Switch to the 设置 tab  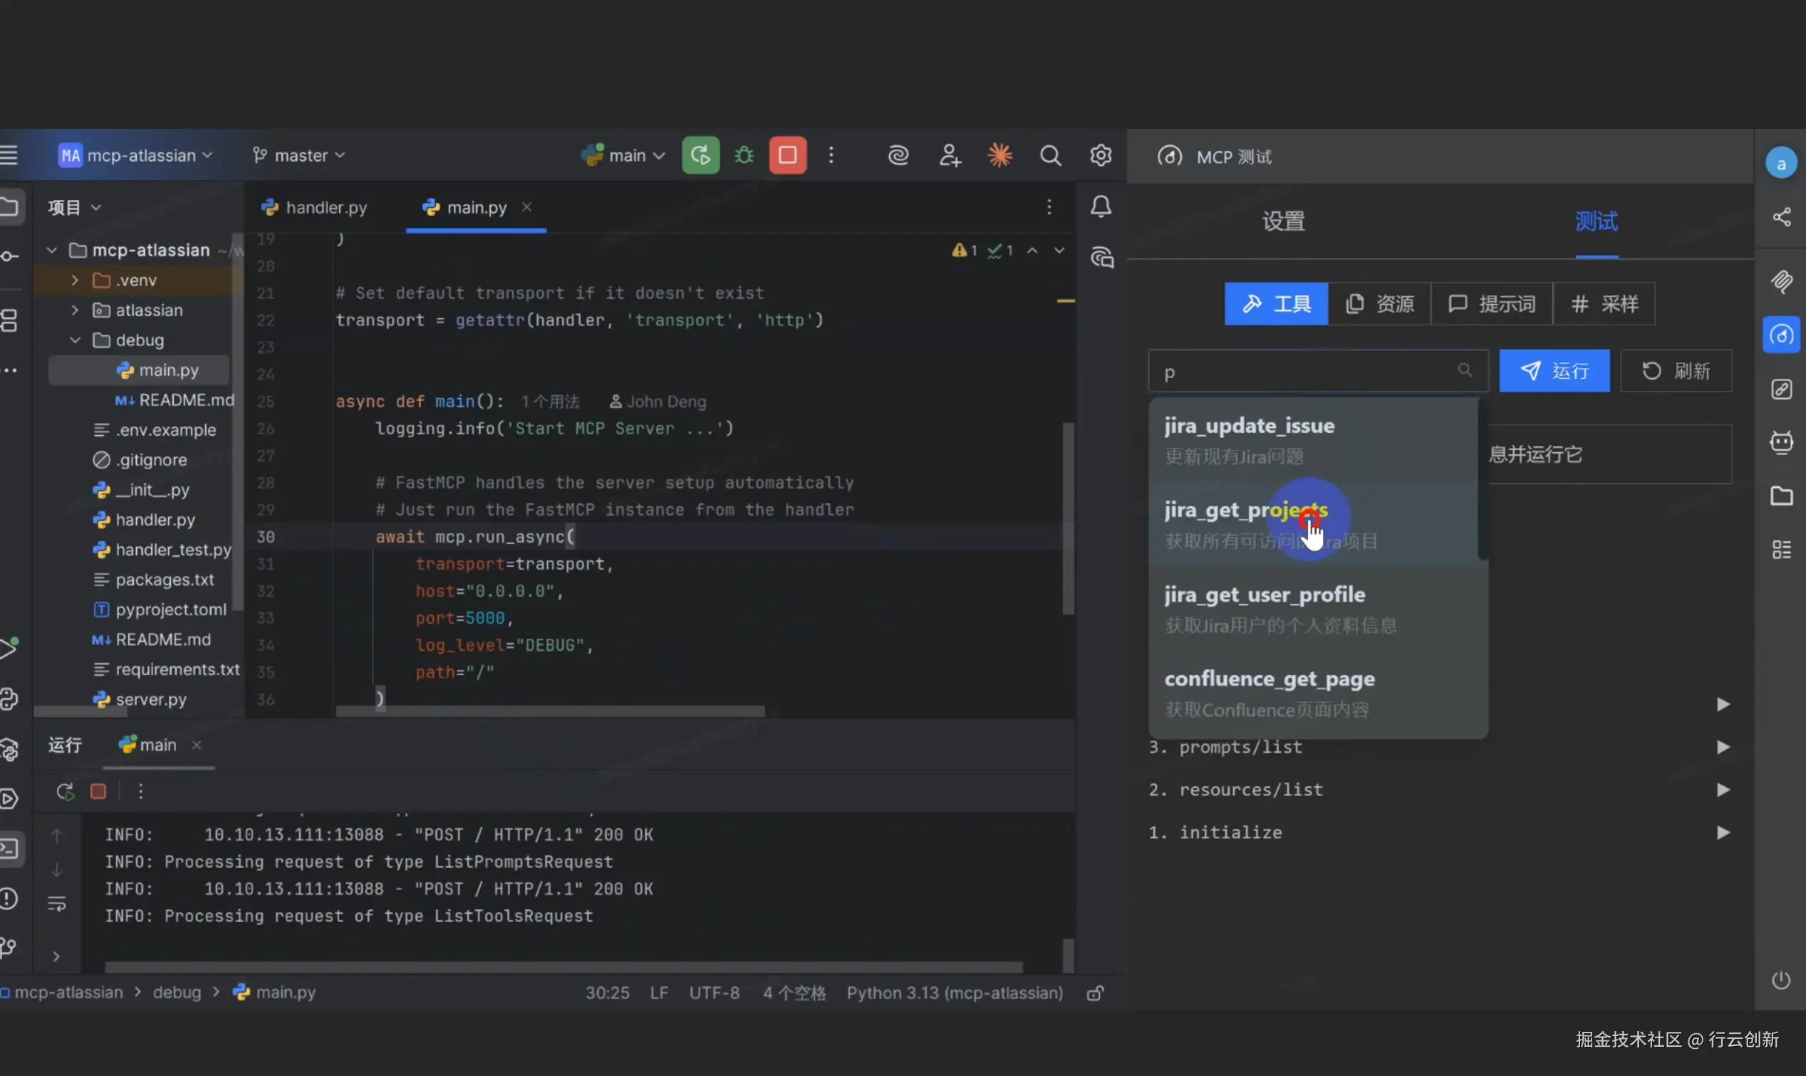1283,221
